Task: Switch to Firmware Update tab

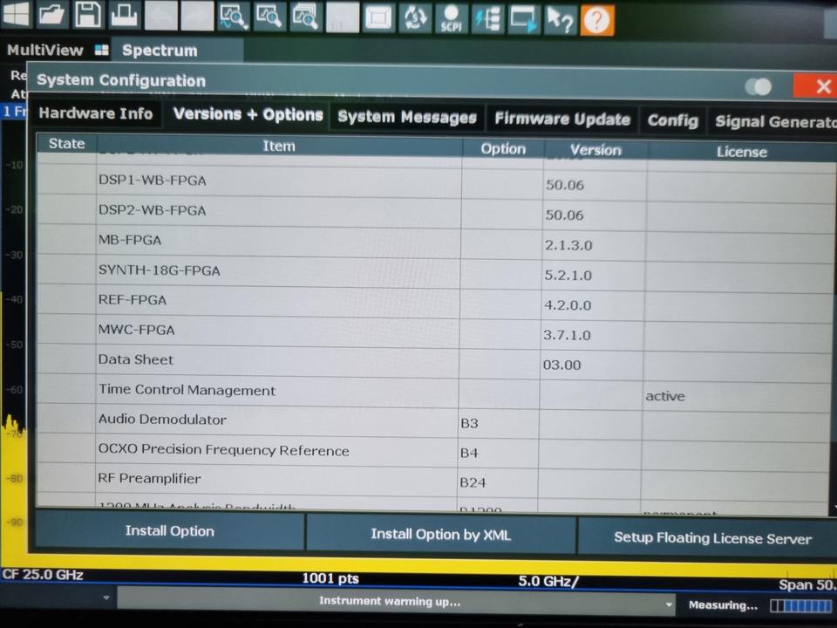Action: coord(562,119)
